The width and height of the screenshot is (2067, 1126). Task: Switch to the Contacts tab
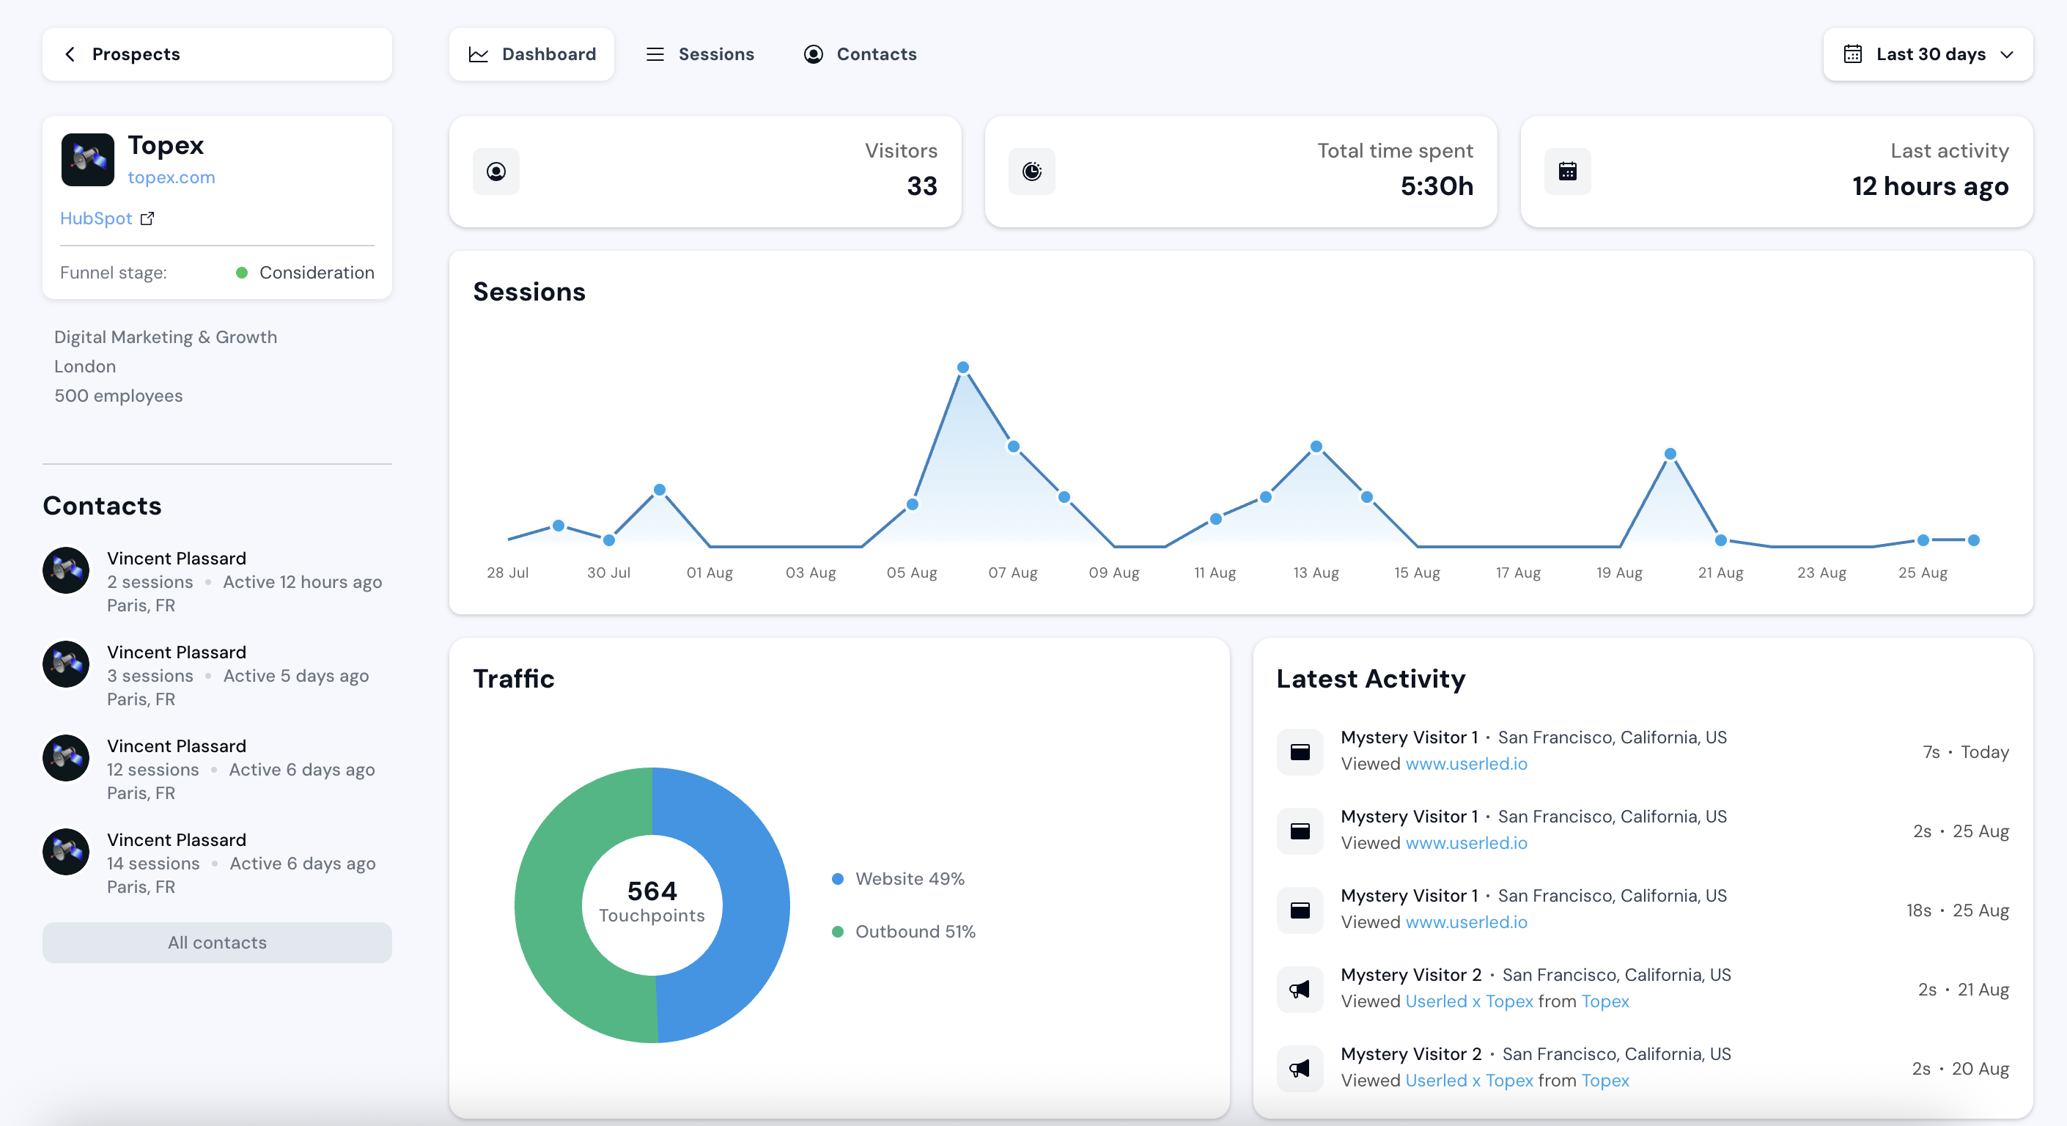pyautogui.click(x=859, y=54)
